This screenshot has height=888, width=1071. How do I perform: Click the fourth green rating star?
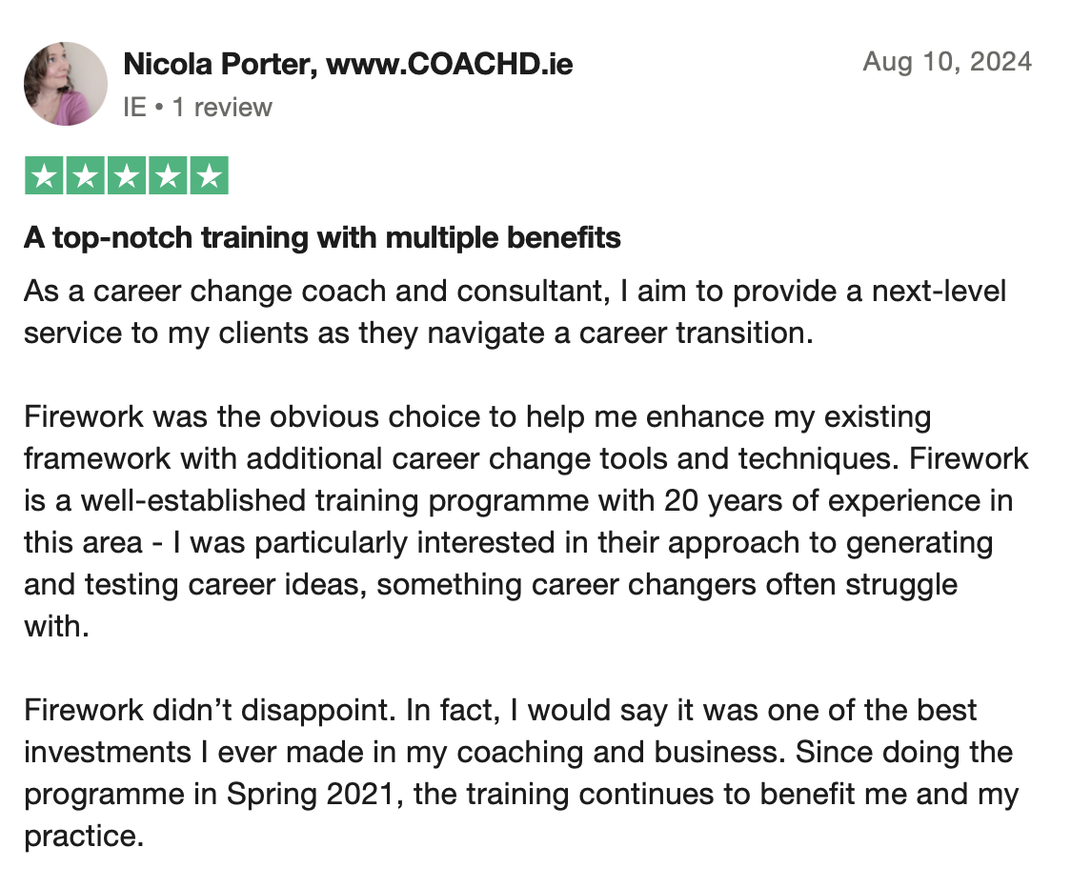168,175
